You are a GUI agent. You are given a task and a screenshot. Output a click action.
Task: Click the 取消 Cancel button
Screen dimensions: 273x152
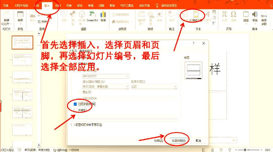(198, 140)
